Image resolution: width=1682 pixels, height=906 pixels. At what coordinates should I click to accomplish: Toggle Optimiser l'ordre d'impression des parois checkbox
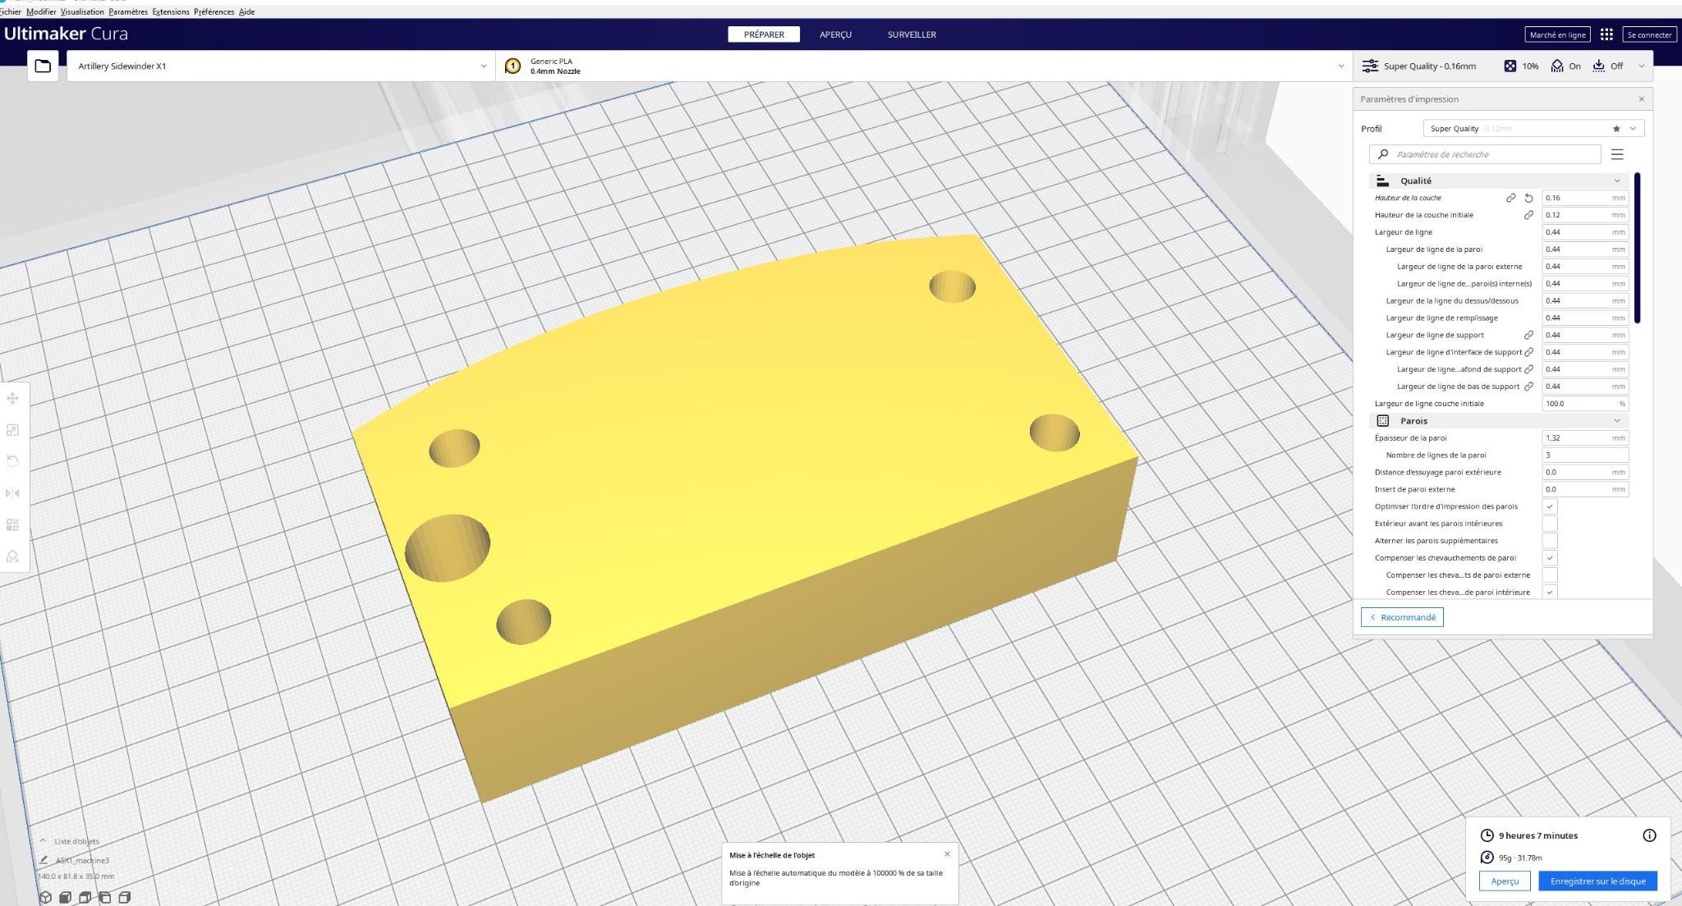(1550, 506)
